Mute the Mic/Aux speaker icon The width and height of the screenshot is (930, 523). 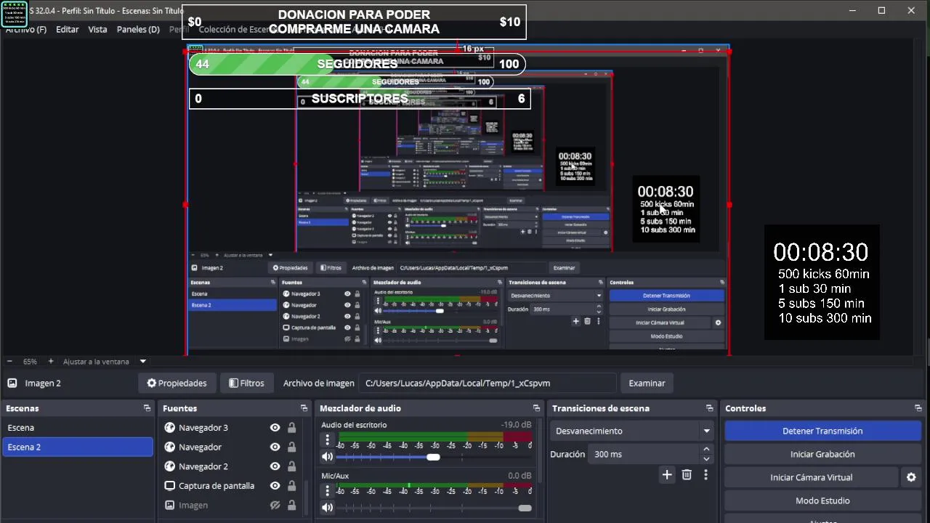pos(327,508)
